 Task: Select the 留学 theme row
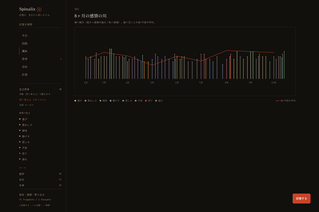coord(40,174)
